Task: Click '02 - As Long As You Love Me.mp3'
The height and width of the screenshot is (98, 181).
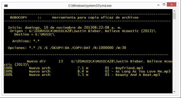Action: pyautogui.click(x=138, y=71)
